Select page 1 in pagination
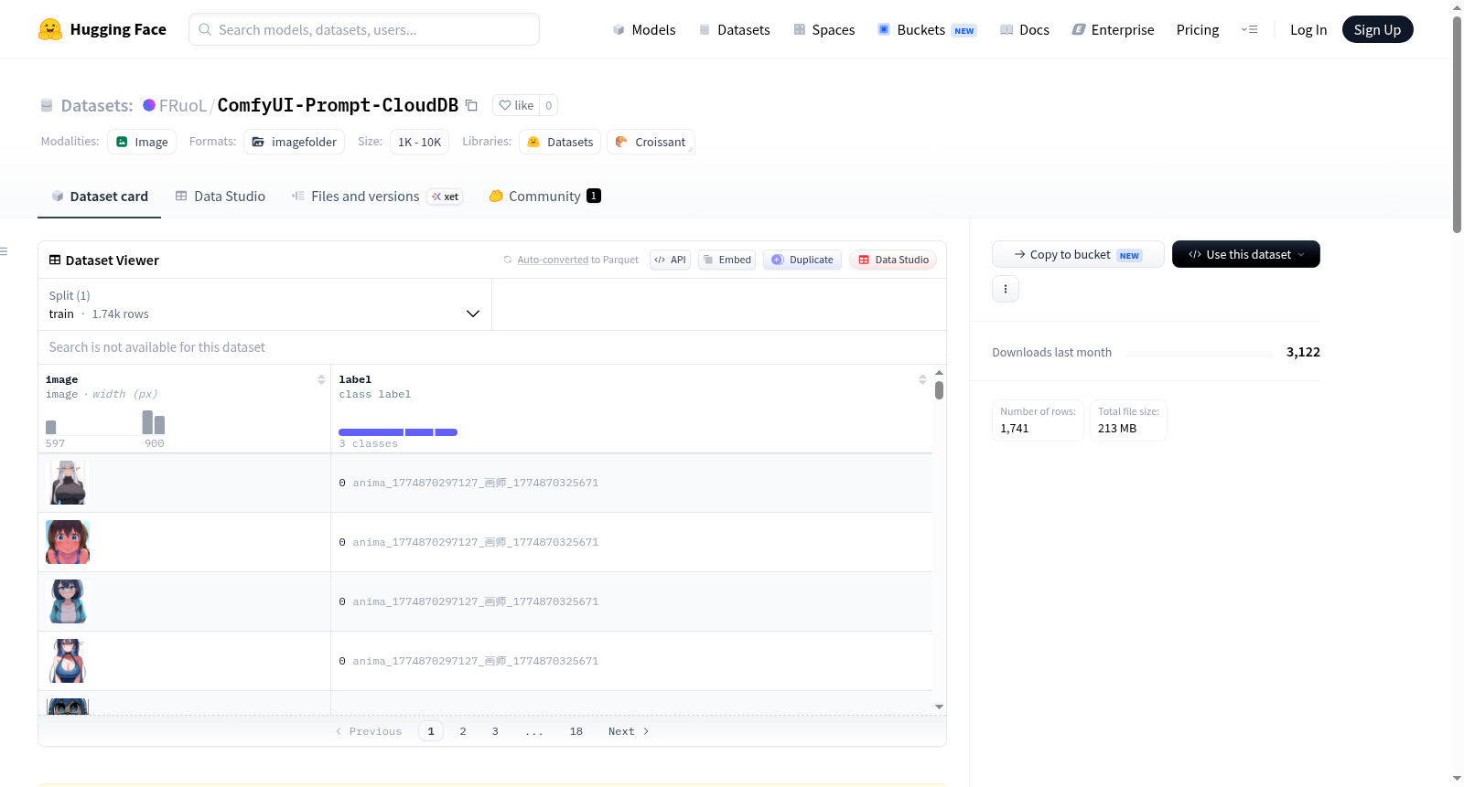Screen dimensions: 1464x787 431,731
